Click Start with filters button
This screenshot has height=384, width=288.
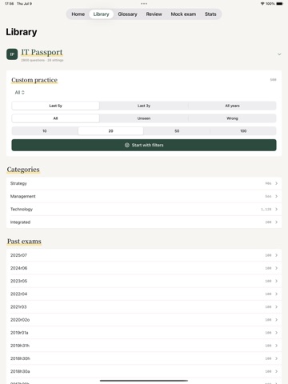(x=144, y=145)
